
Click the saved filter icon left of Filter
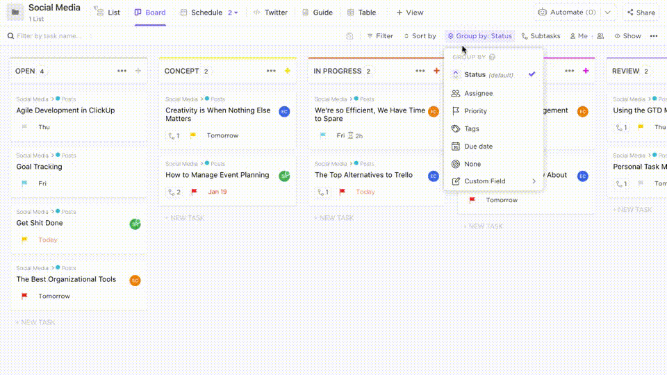tap(349, 36)
